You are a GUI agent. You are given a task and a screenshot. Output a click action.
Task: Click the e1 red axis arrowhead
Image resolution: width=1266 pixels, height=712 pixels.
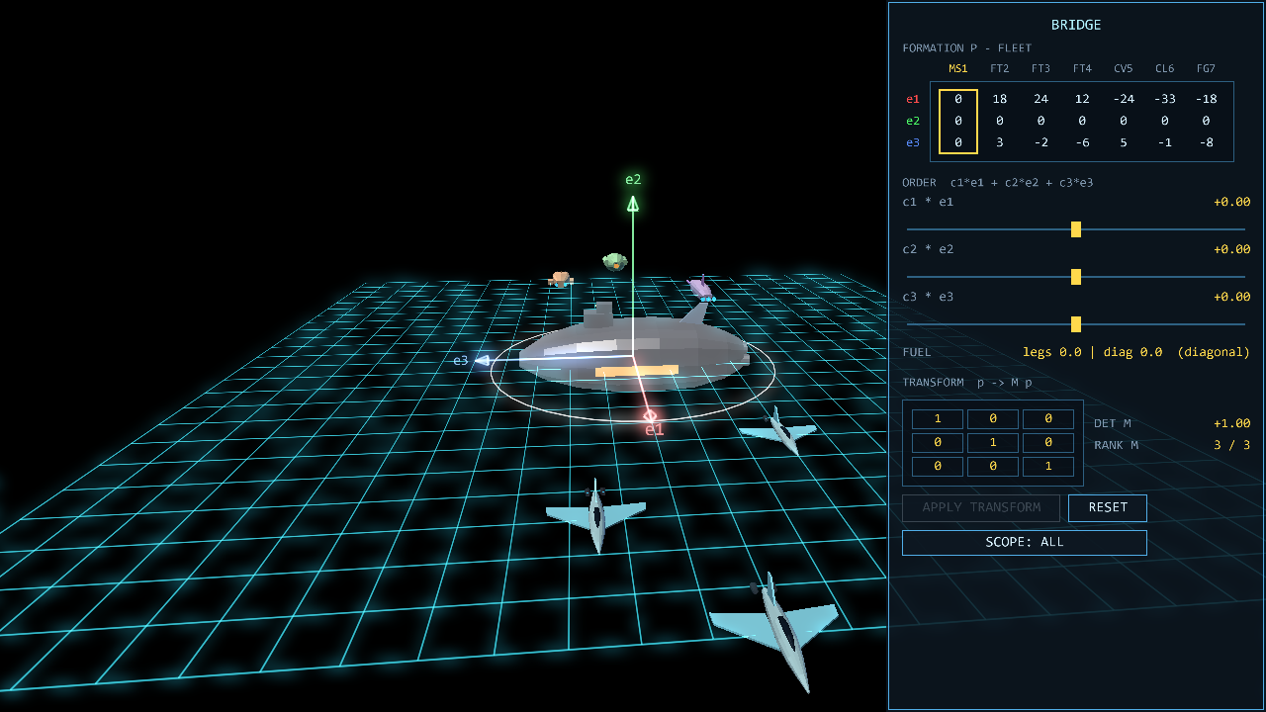[x=650, y=415]
